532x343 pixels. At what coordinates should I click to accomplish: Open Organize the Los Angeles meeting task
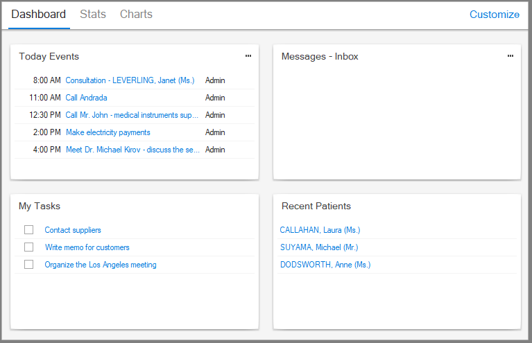101,265
